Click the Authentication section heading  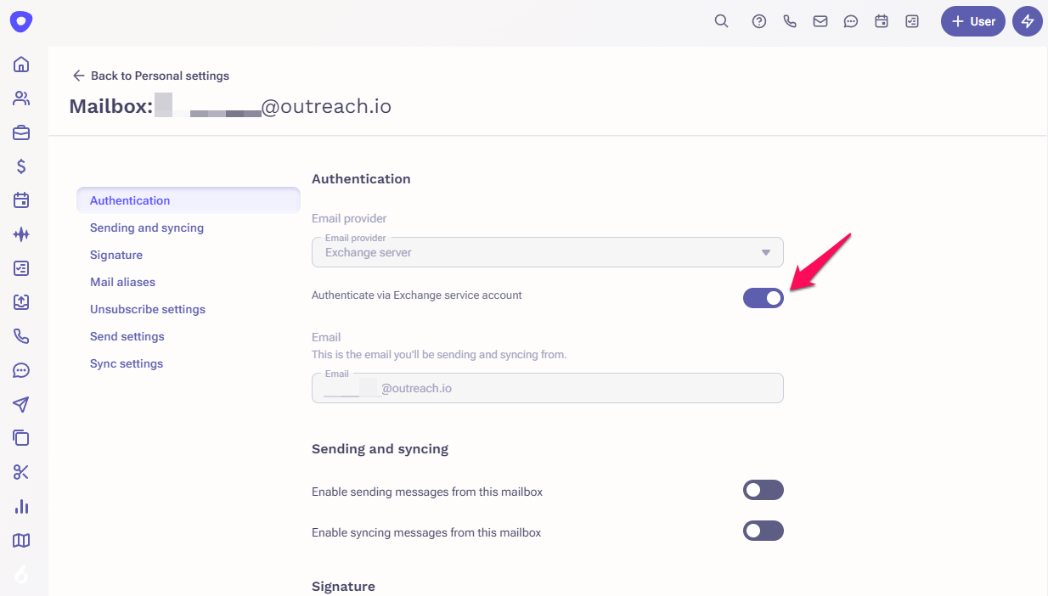click(361, 178)
